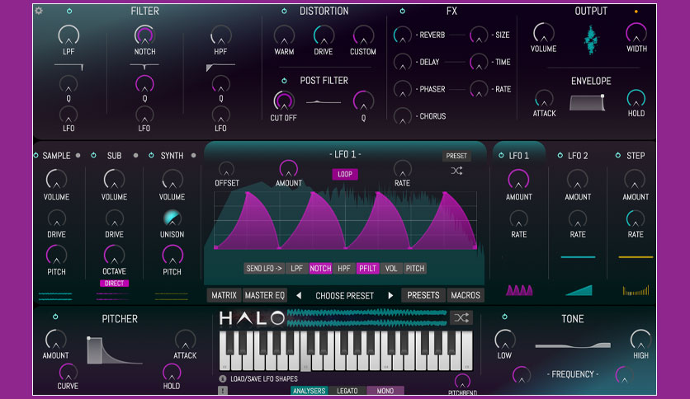
Task: Toggle the POST FILTER power button
Action: (284, 81)
